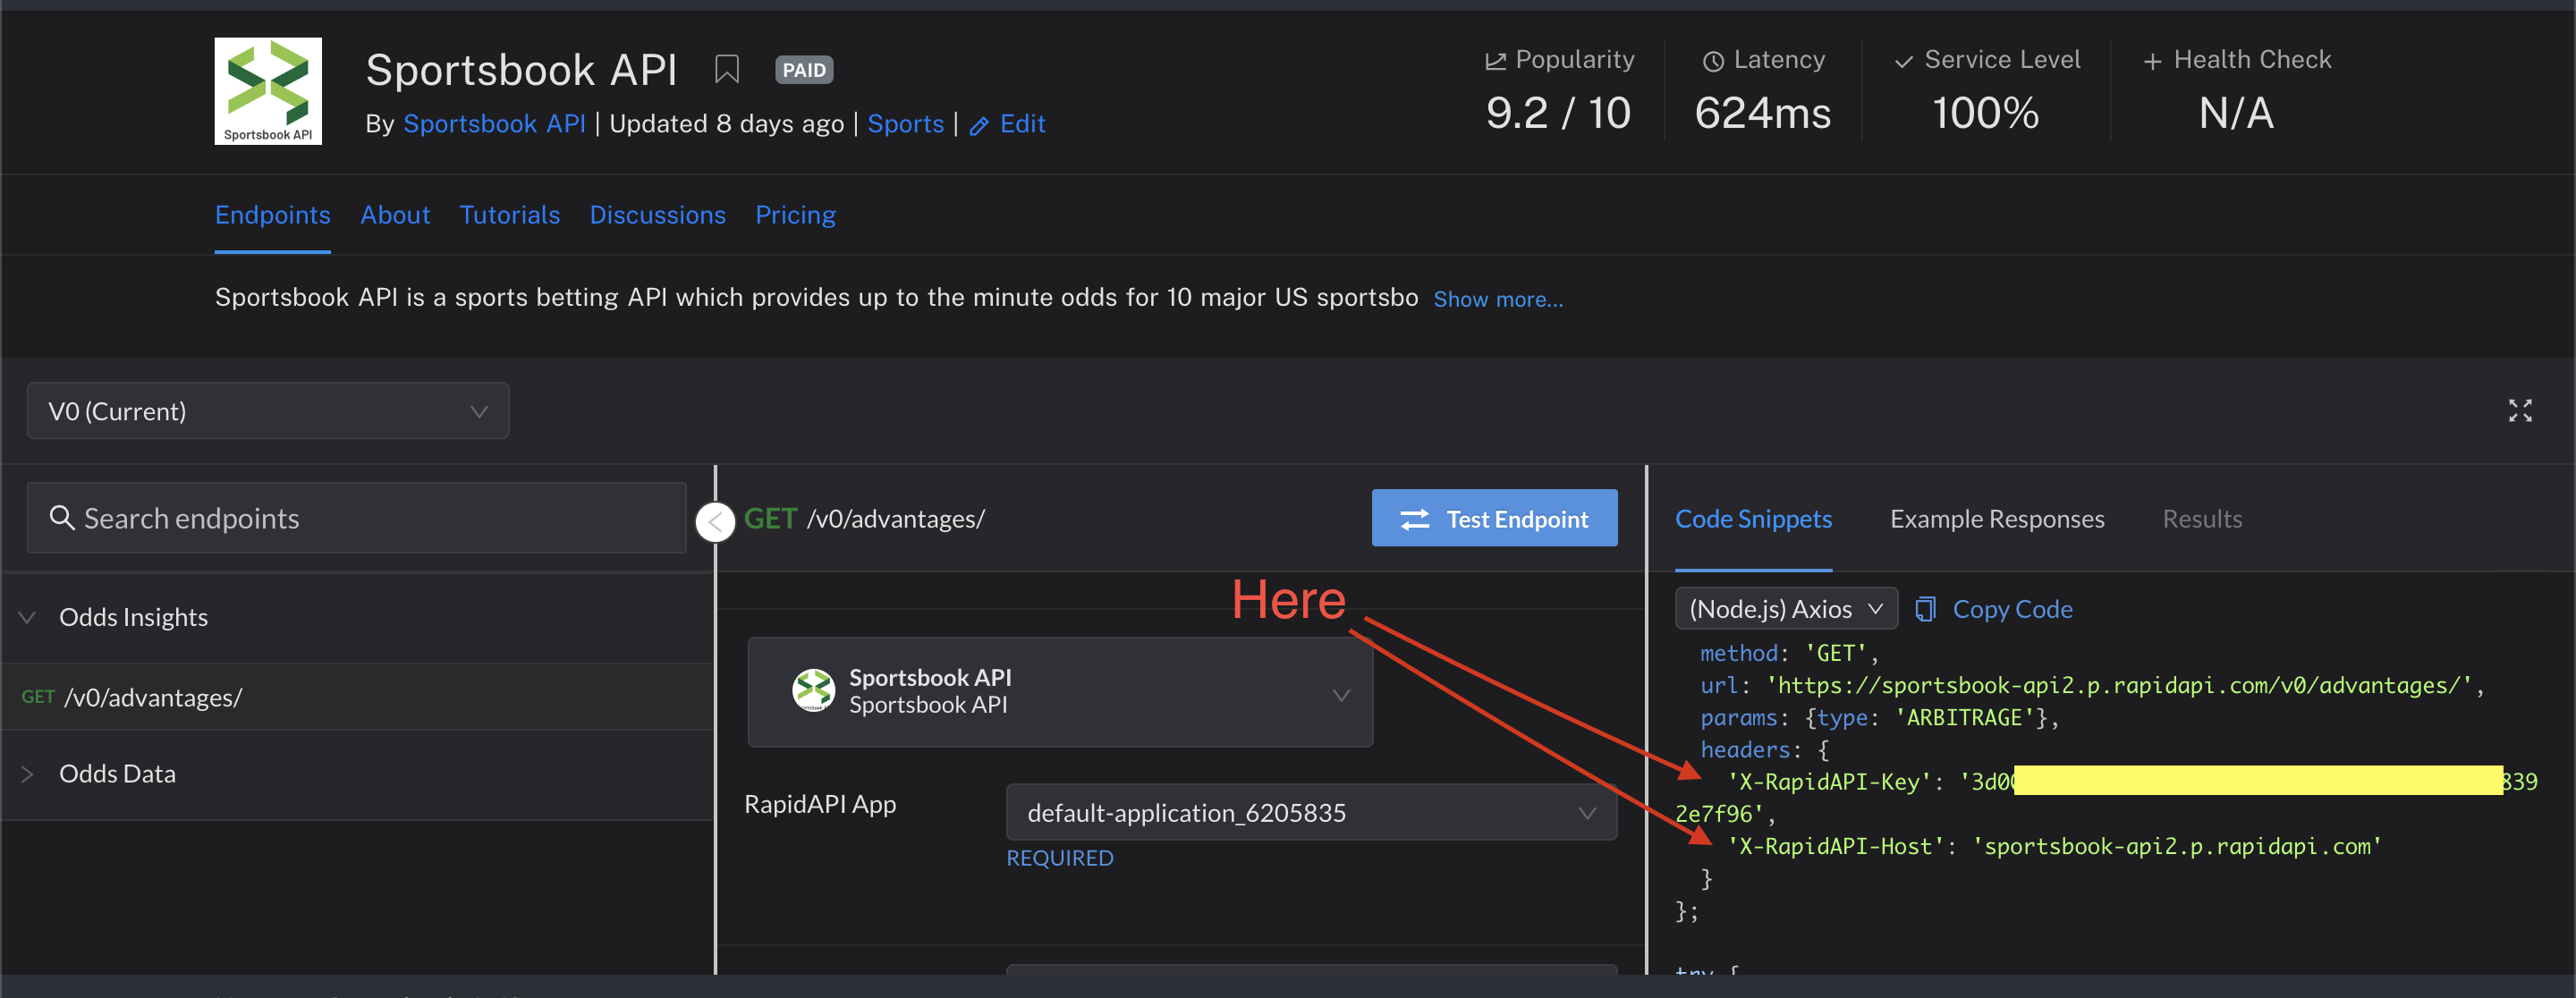Screen dimensions: 2576x998
Task: Open the RapidAPI App dropdown
Action: [x=1311, y=812]
